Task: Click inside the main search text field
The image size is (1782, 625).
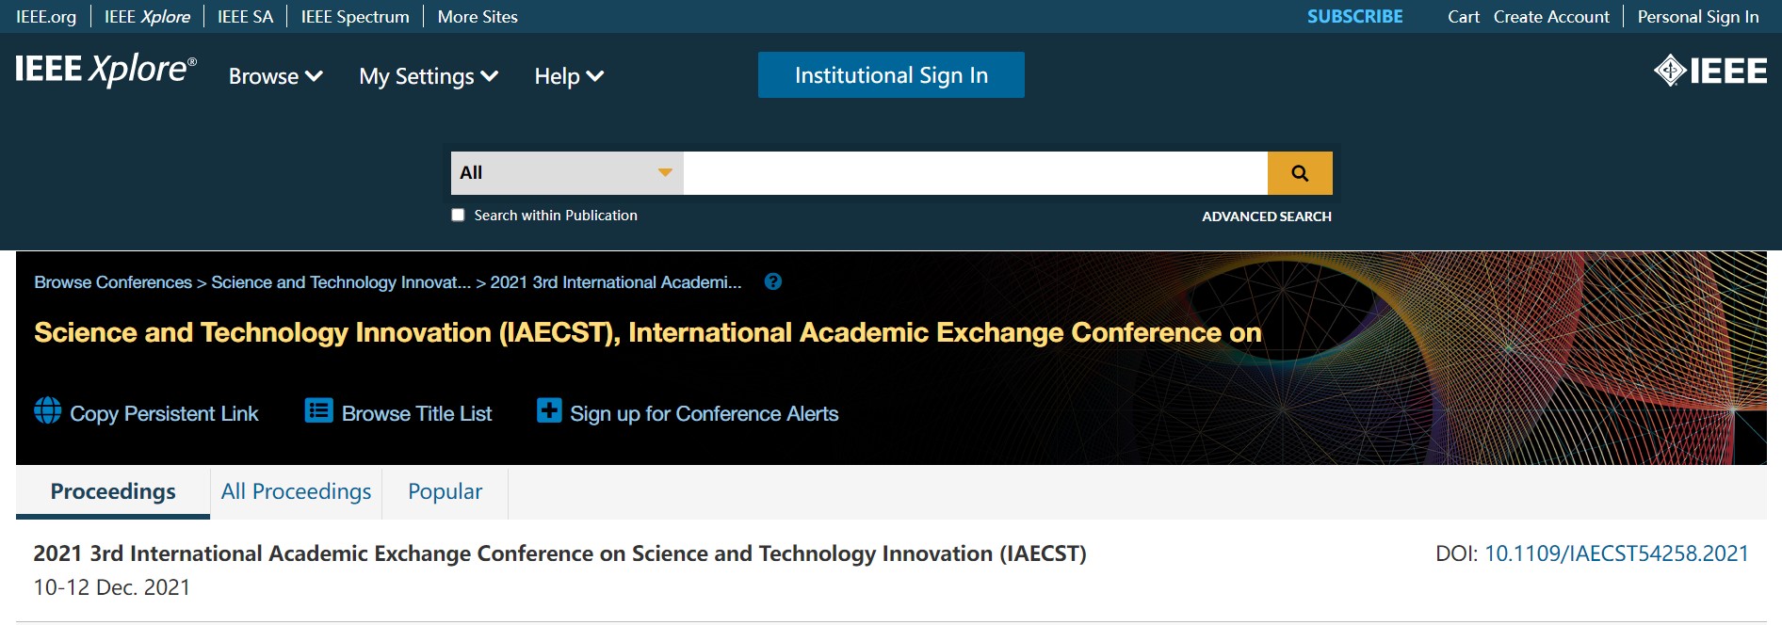Action: pyautogui.click(x=975, y=173)
